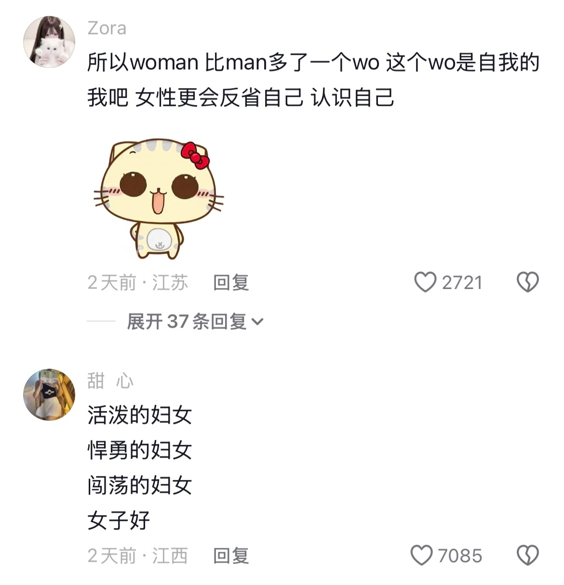Tap the cat sticker image
Image resolution: width=564 pixels, height=585 pixels.
coord(158,199)
